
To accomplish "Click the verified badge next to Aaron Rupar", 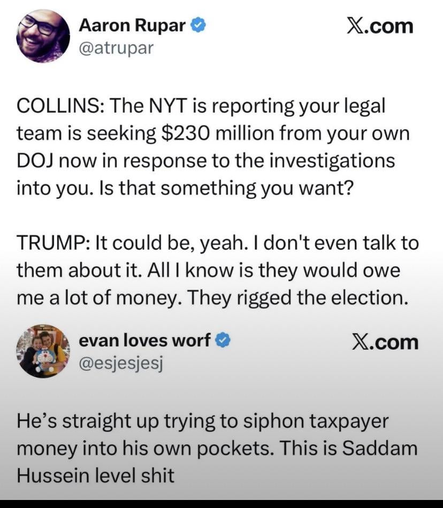I will pyautogui.click(x=197, y=26).
